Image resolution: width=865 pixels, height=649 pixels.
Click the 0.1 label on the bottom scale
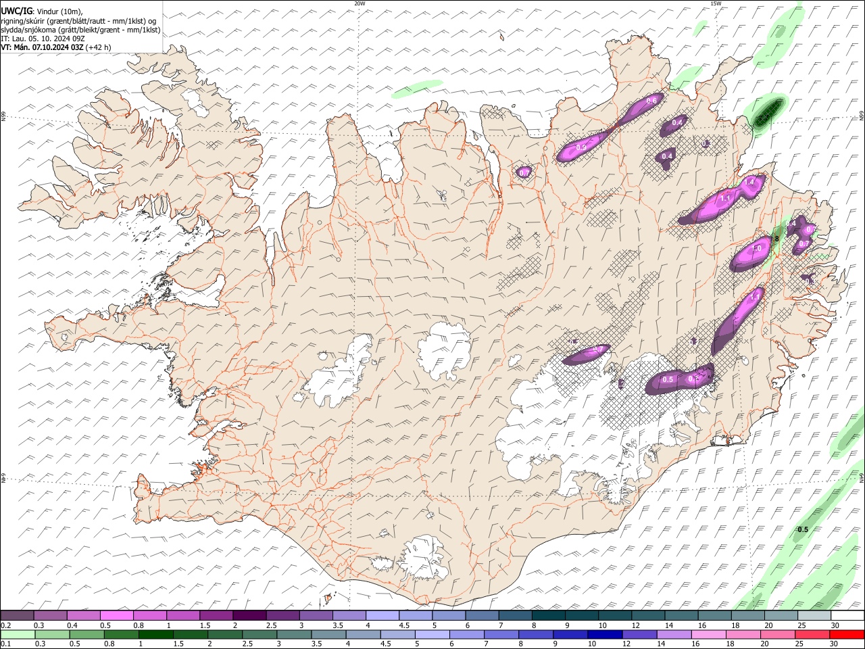click(x=5, y=644)
